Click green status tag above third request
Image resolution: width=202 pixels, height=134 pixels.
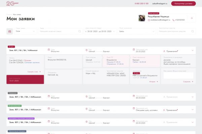15,106
